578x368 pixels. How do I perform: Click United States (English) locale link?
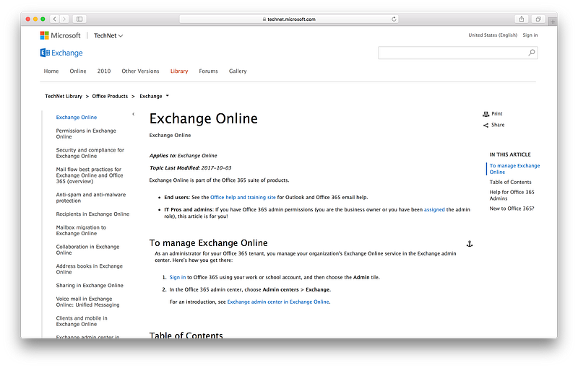coord(493,35)
